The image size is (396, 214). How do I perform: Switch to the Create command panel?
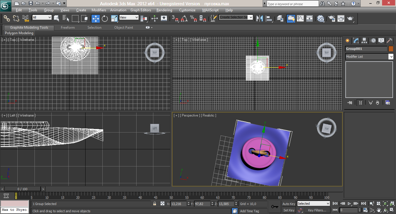347,40
